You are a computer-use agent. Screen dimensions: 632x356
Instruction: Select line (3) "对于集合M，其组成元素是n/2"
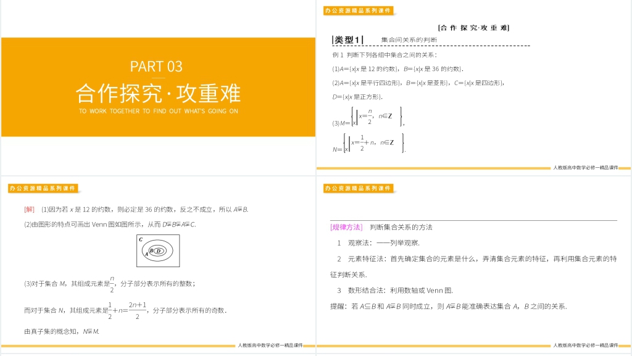[x=110, y=284]
